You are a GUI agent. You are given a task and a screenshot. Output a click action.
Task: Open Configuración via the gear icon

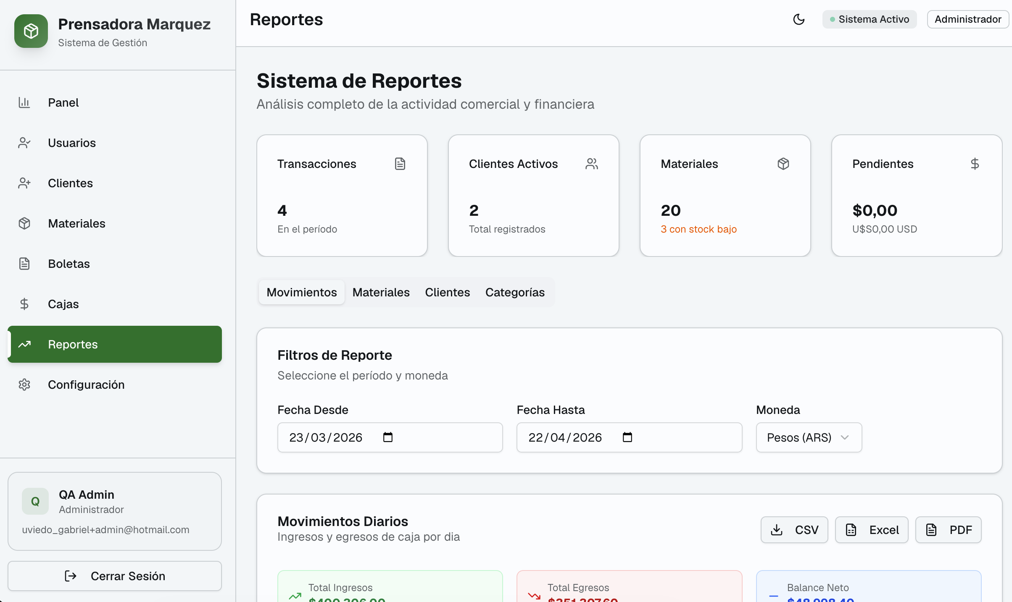click(24, 385)
